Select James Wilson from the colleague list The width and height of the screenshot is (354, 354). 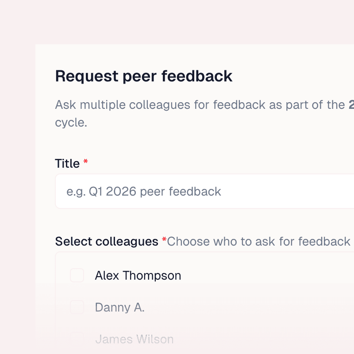click(135, 339)
